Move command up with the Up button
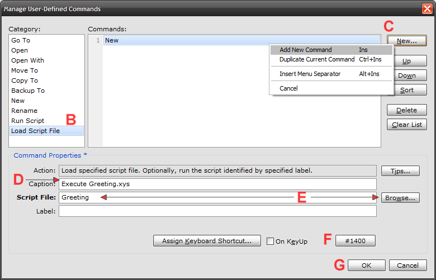Image resolution: width=436 pixels, height=280 pixels. 410,61
